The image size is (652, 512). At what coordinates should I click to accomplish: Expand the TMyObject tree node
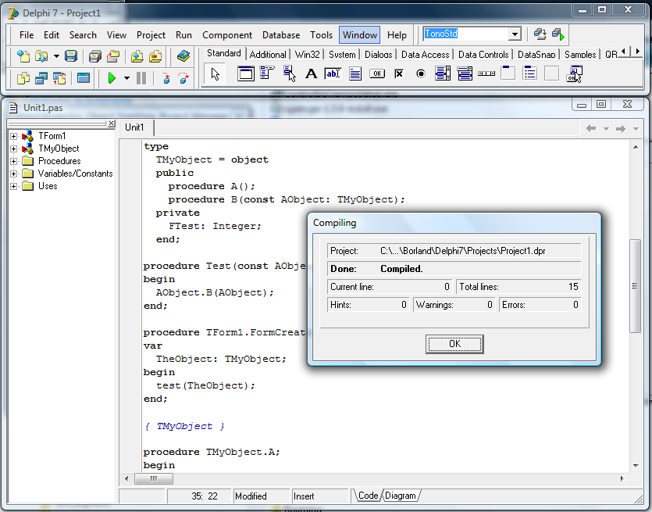[x=14, y=149]
